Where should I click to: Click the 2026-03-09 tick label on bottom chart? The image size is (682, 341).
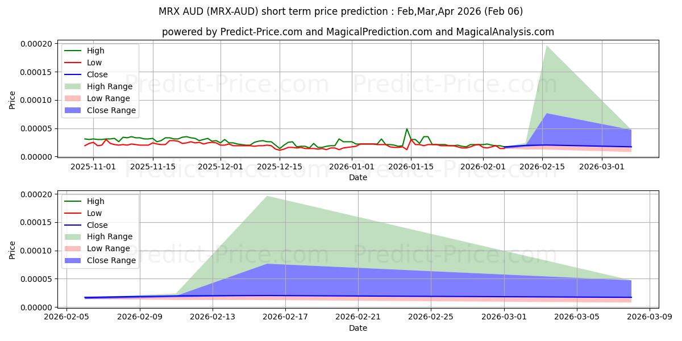[650, 317]
